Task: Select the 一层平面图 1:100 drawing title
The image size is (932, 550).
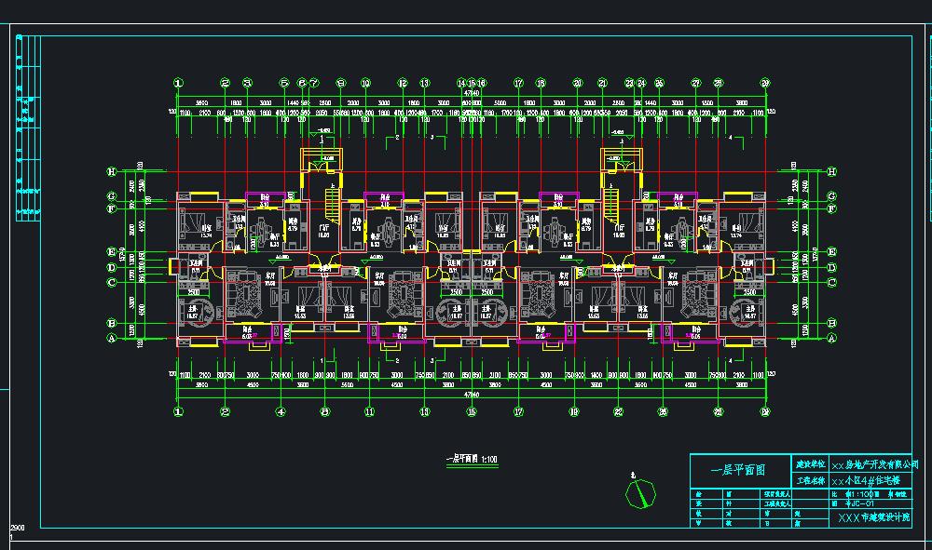Action: [x=472, y=459]
